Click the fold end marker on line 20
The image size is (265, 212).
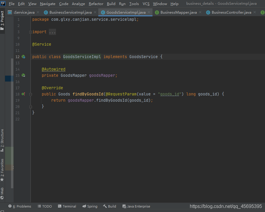click(30, 106)
